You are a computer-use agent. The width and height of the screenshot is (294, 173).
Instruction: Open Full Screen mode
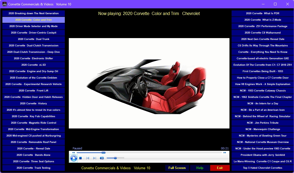click(x=177, y=168)
